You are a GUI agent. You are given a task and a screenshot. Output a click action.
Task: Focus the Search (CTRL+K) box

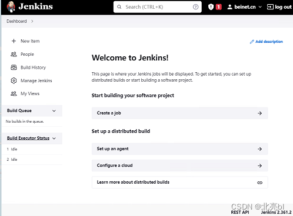point(158,7)
